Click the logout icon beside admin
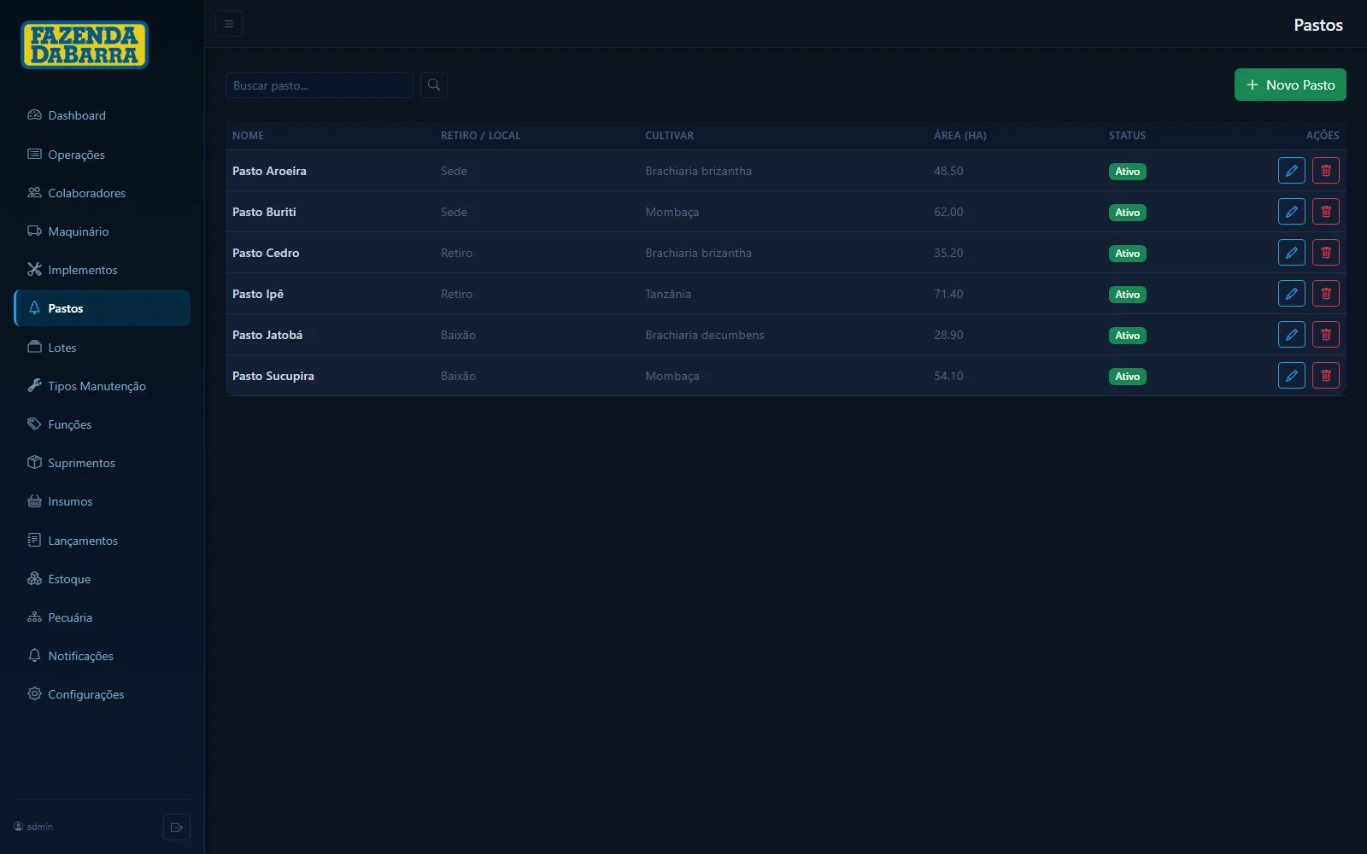Screen dimensions: 1367x854 pos(177,827)
